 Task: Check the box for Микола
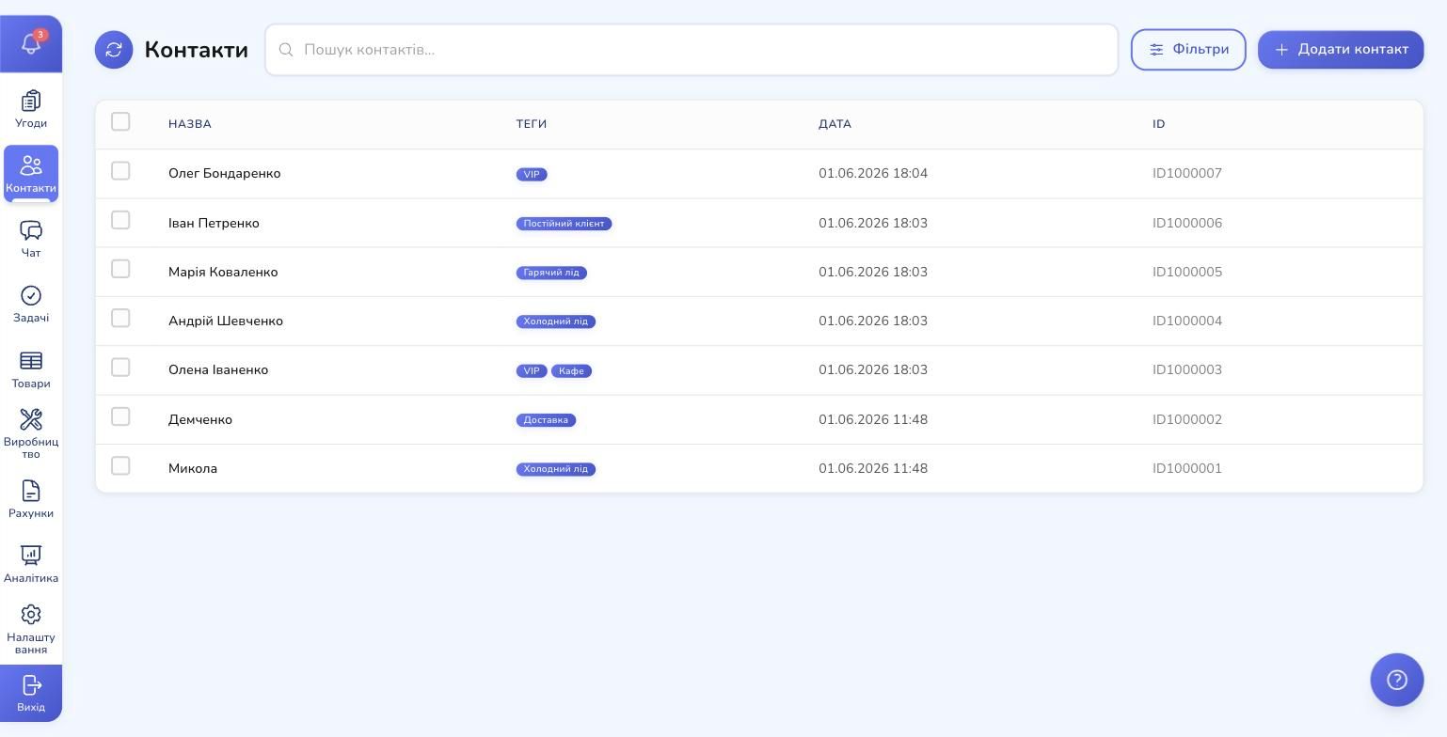tap(120, 466)
